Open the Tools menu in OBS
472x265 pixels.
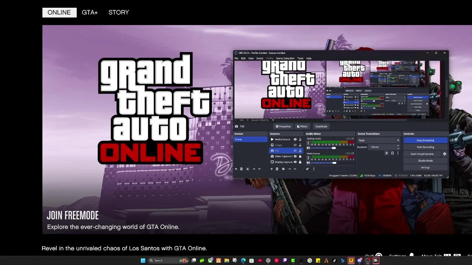click(300, 58)
